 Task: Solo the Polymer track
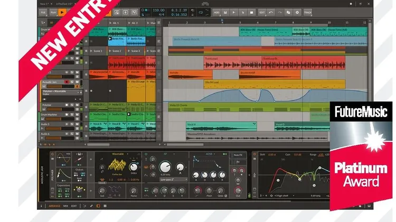[72, 105]
